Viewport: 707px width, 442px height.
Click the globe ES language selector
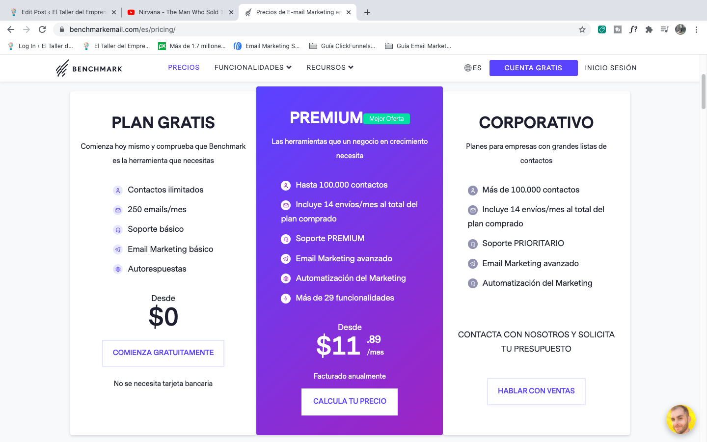(x=472, y=68)
